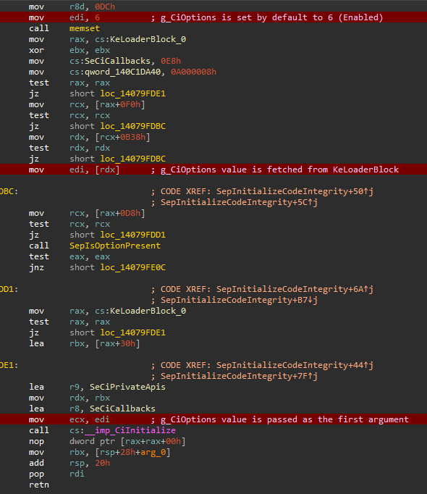The image size is (427, 494).
Task: Click the SepIsOptionPresent call target
Action: click(115, 246)
